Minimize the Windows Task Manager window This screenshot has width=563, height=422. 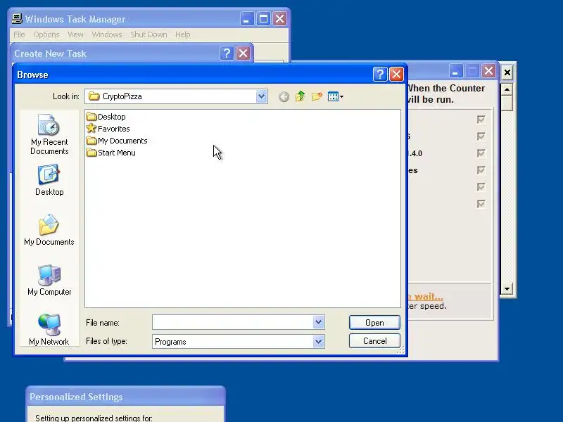click(x=247, y=19)
